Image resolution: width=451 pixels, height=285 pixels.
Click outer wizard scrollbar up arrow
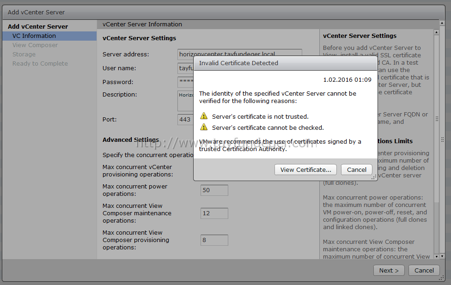click(442, 23)
